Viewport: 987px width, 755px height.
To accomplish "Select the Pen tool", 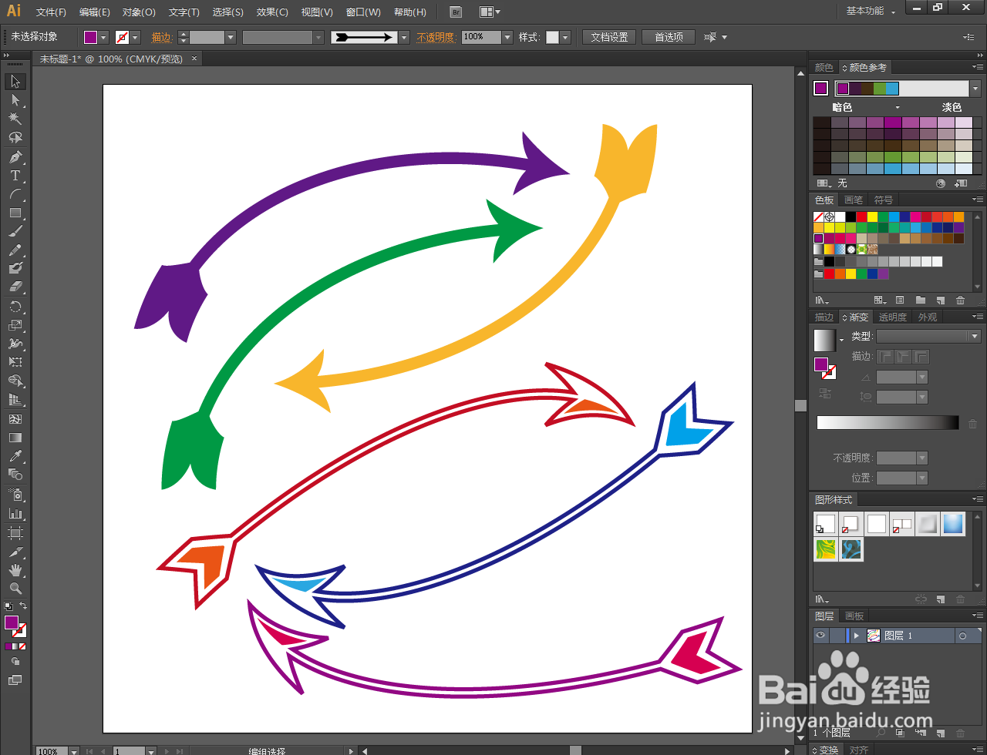I will tap(15, 157).
